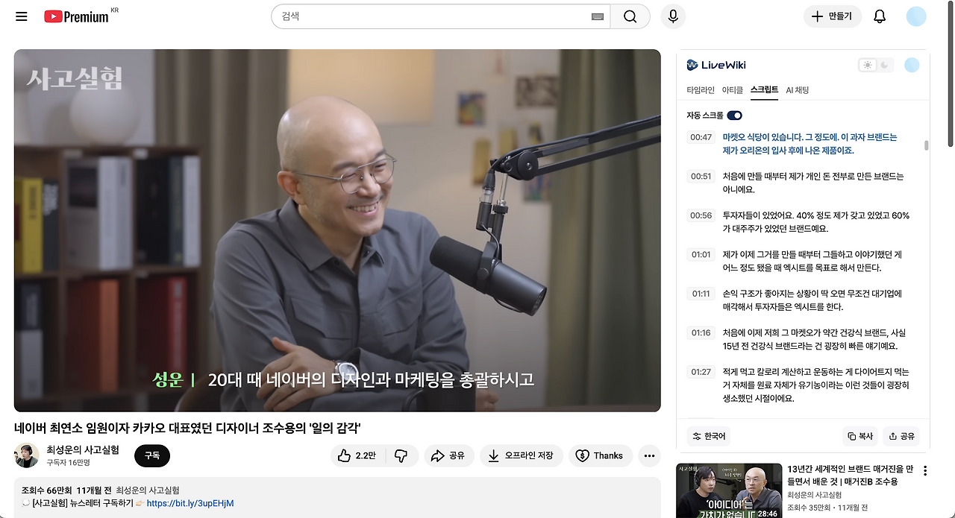
Task: Switch to the 타임라인 tab
Action: tap(701, 89)
